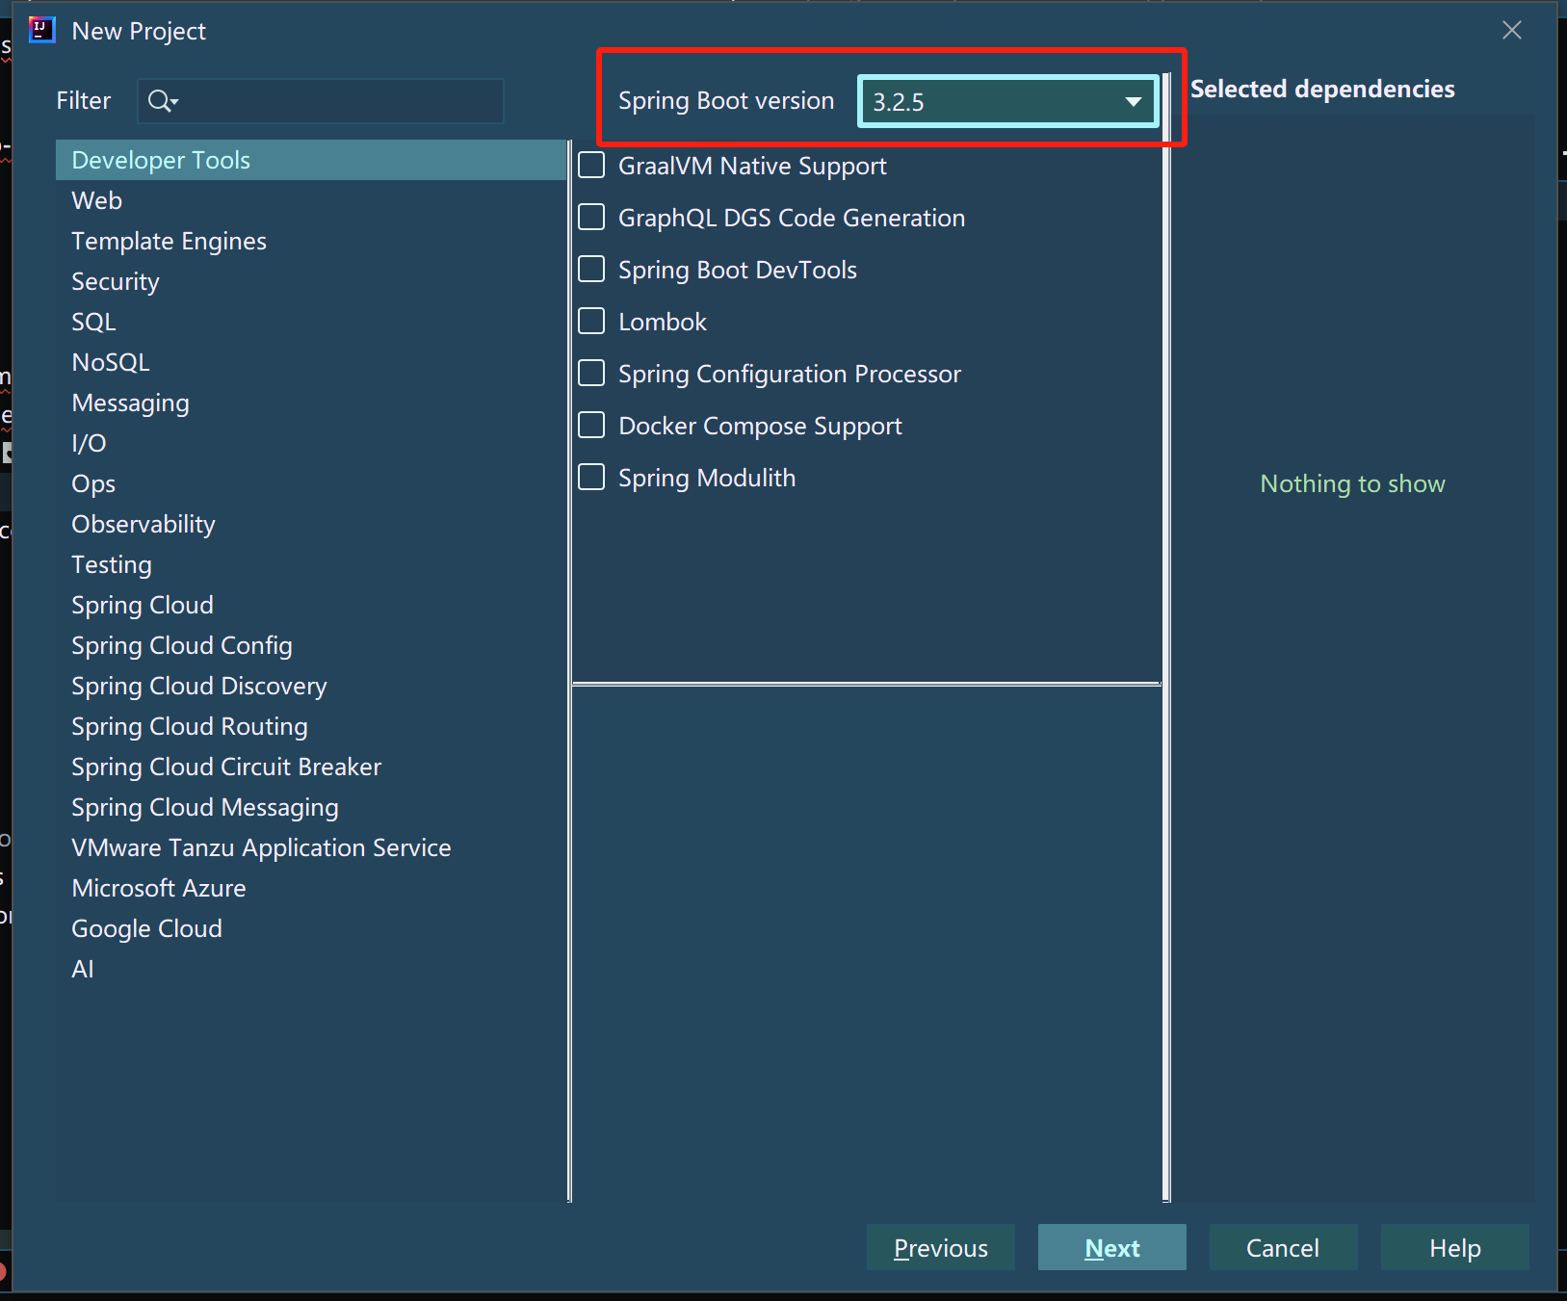The width and height of the screenshot is (1567, 1301).
Task: Select the Security category
Action: [x=311, y=281]
